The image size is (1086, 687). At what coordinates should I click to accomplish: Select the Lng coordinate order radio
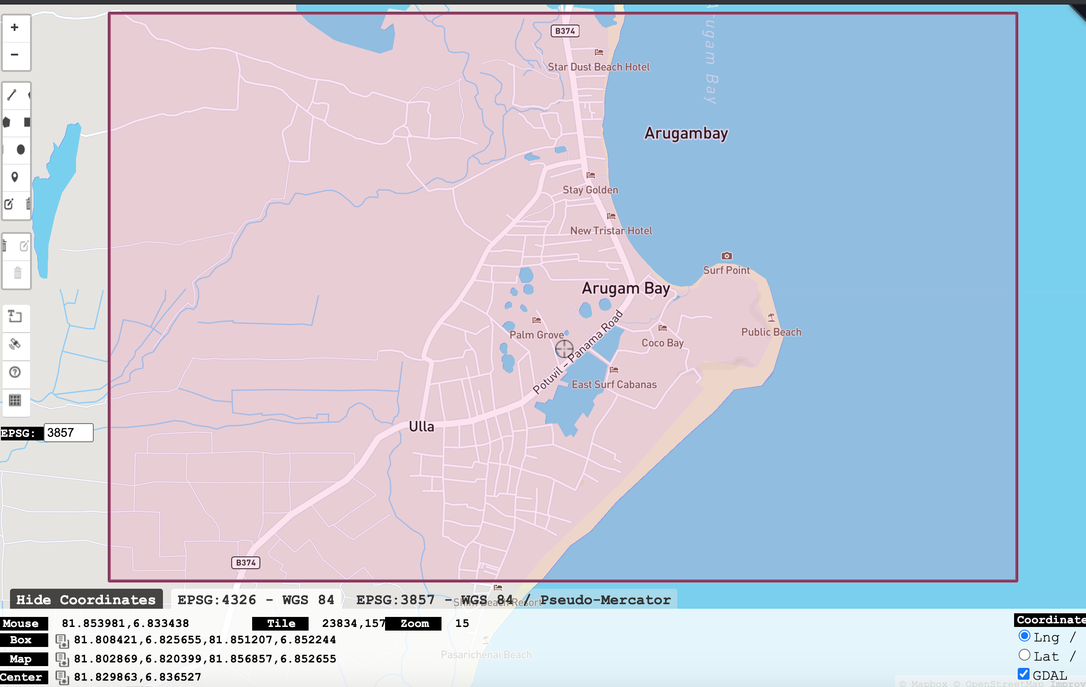tap(1024, 636)
